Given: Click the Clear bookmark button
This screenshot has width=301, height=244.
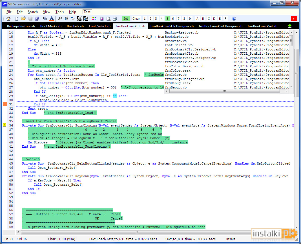Looking at the screenshot, I should click(136, 19).
